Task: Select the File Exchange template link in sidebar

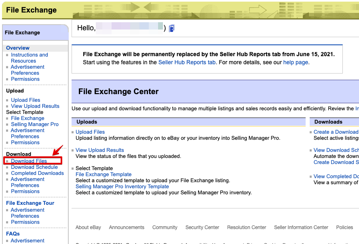Action: 27,118
